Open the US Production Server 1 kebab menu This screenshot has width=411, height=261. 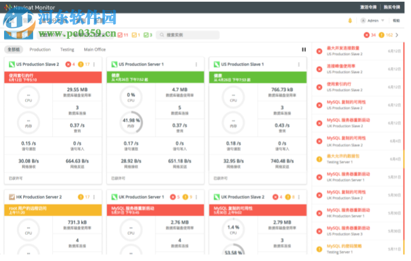coord(196,64)
